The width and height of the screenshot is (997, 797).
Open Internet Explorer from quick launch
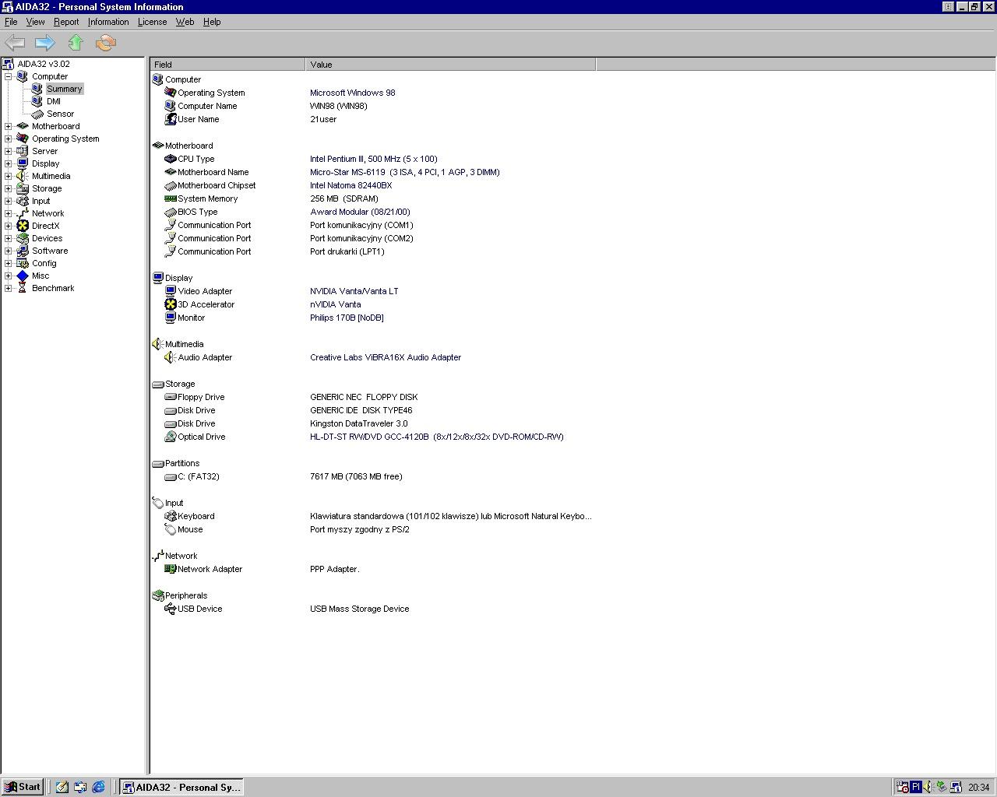[x=99, y=787]
